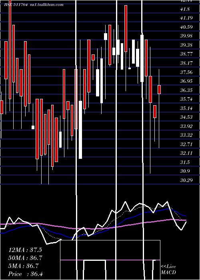The height and width of the screenshot is (280, 200).
Task: Click the 50MA : 36.7 readout
Action: click(25, 258)
